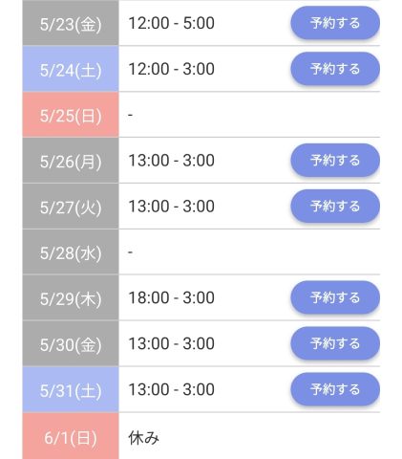Click the 18:00 - 3:00 time text
Screen dimensions: 402x459
[171, 297]
